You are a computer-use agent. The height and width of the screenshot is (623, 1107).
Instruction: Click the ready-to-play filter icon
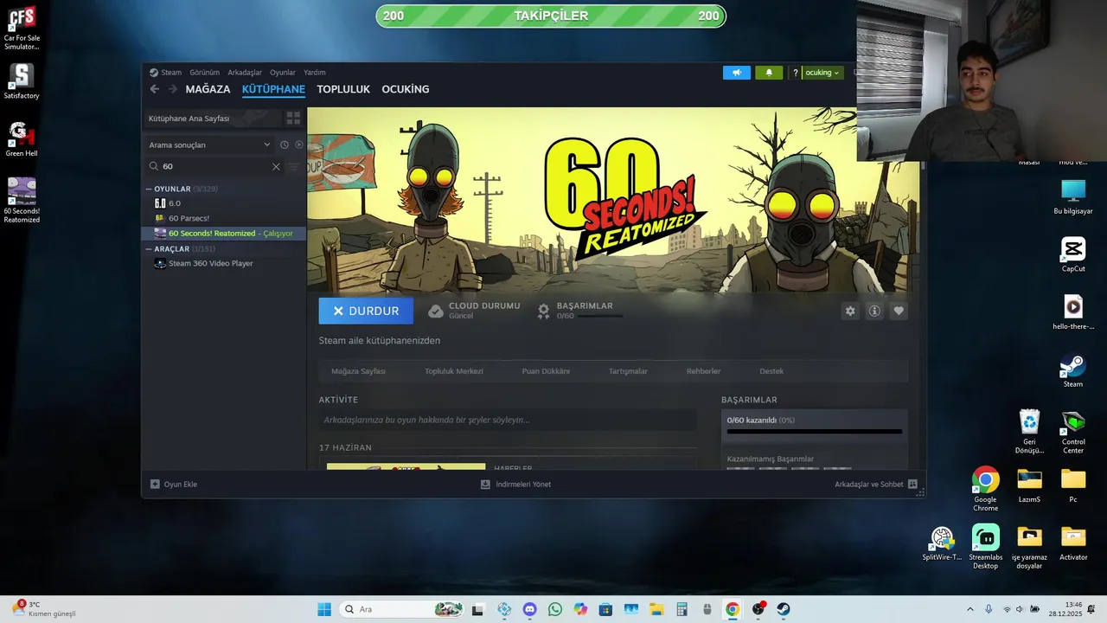click(299, 145)
